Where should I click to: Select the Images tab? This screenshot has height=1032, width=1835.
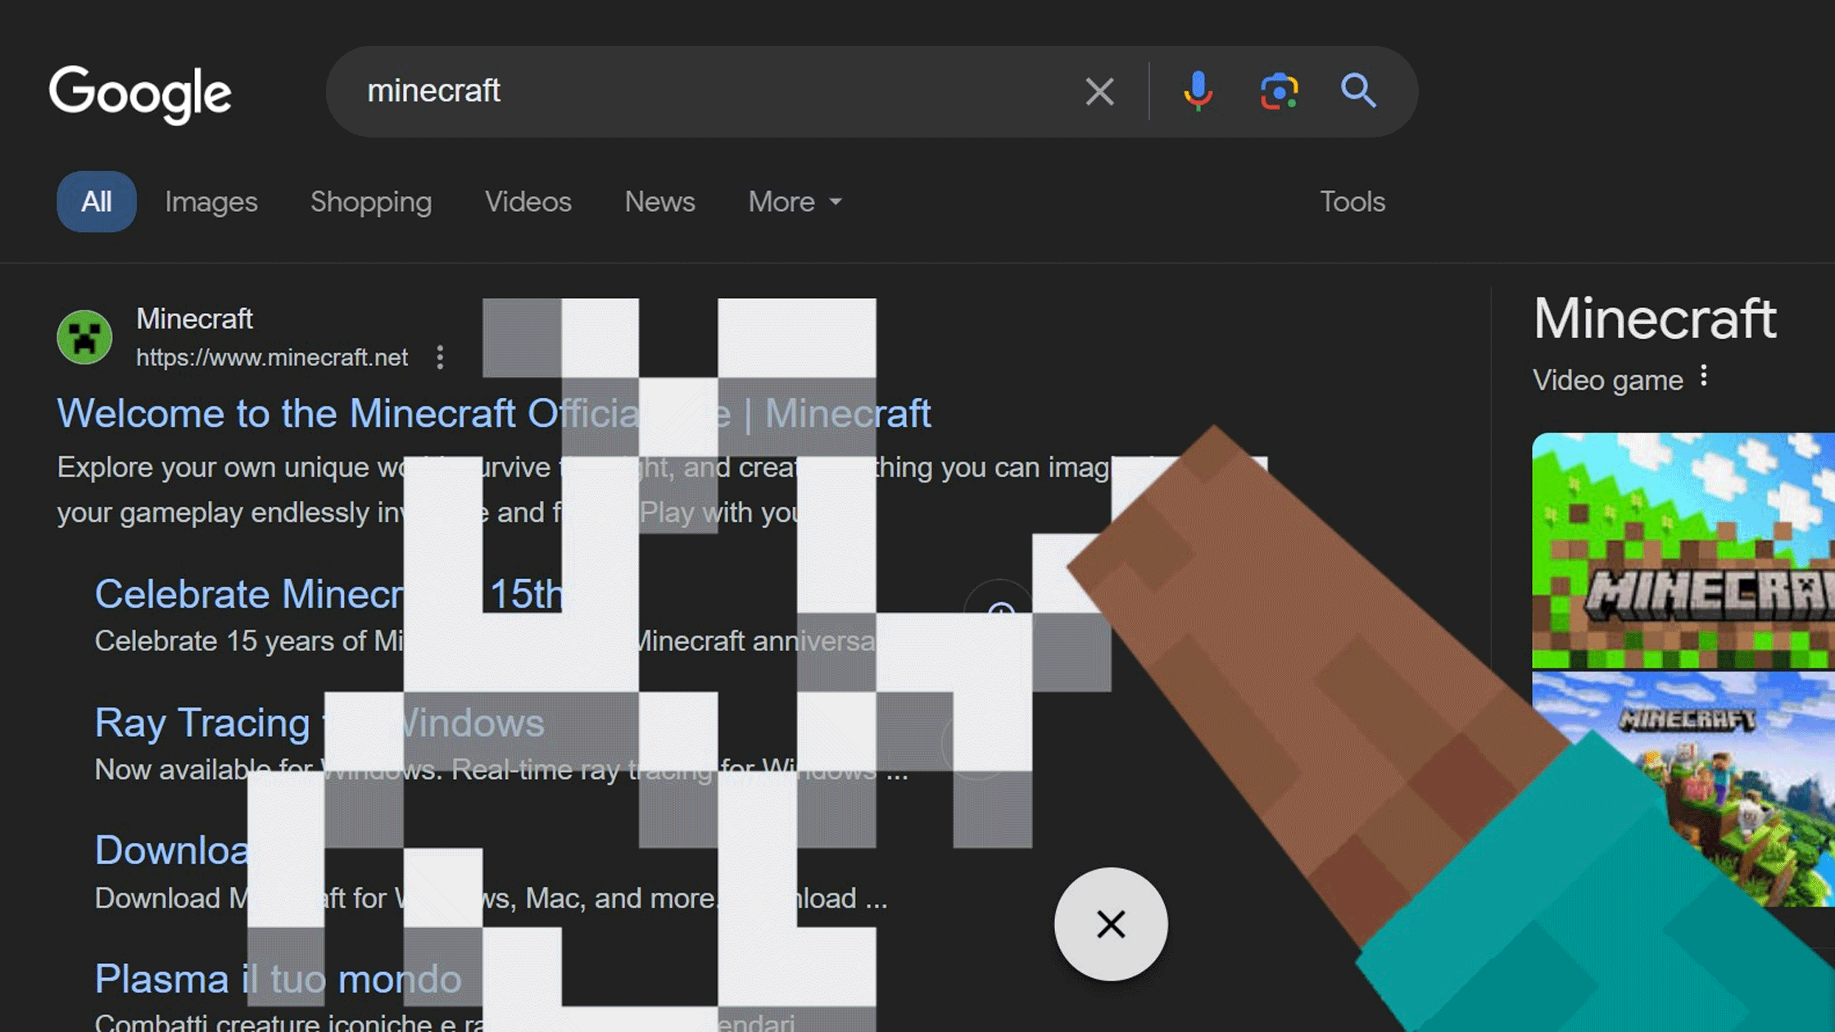(211, 201)
